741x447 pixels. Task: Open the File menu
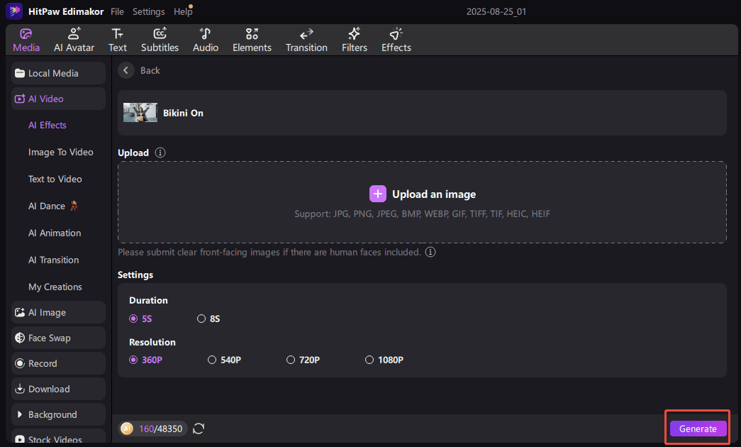coord(117,11)
